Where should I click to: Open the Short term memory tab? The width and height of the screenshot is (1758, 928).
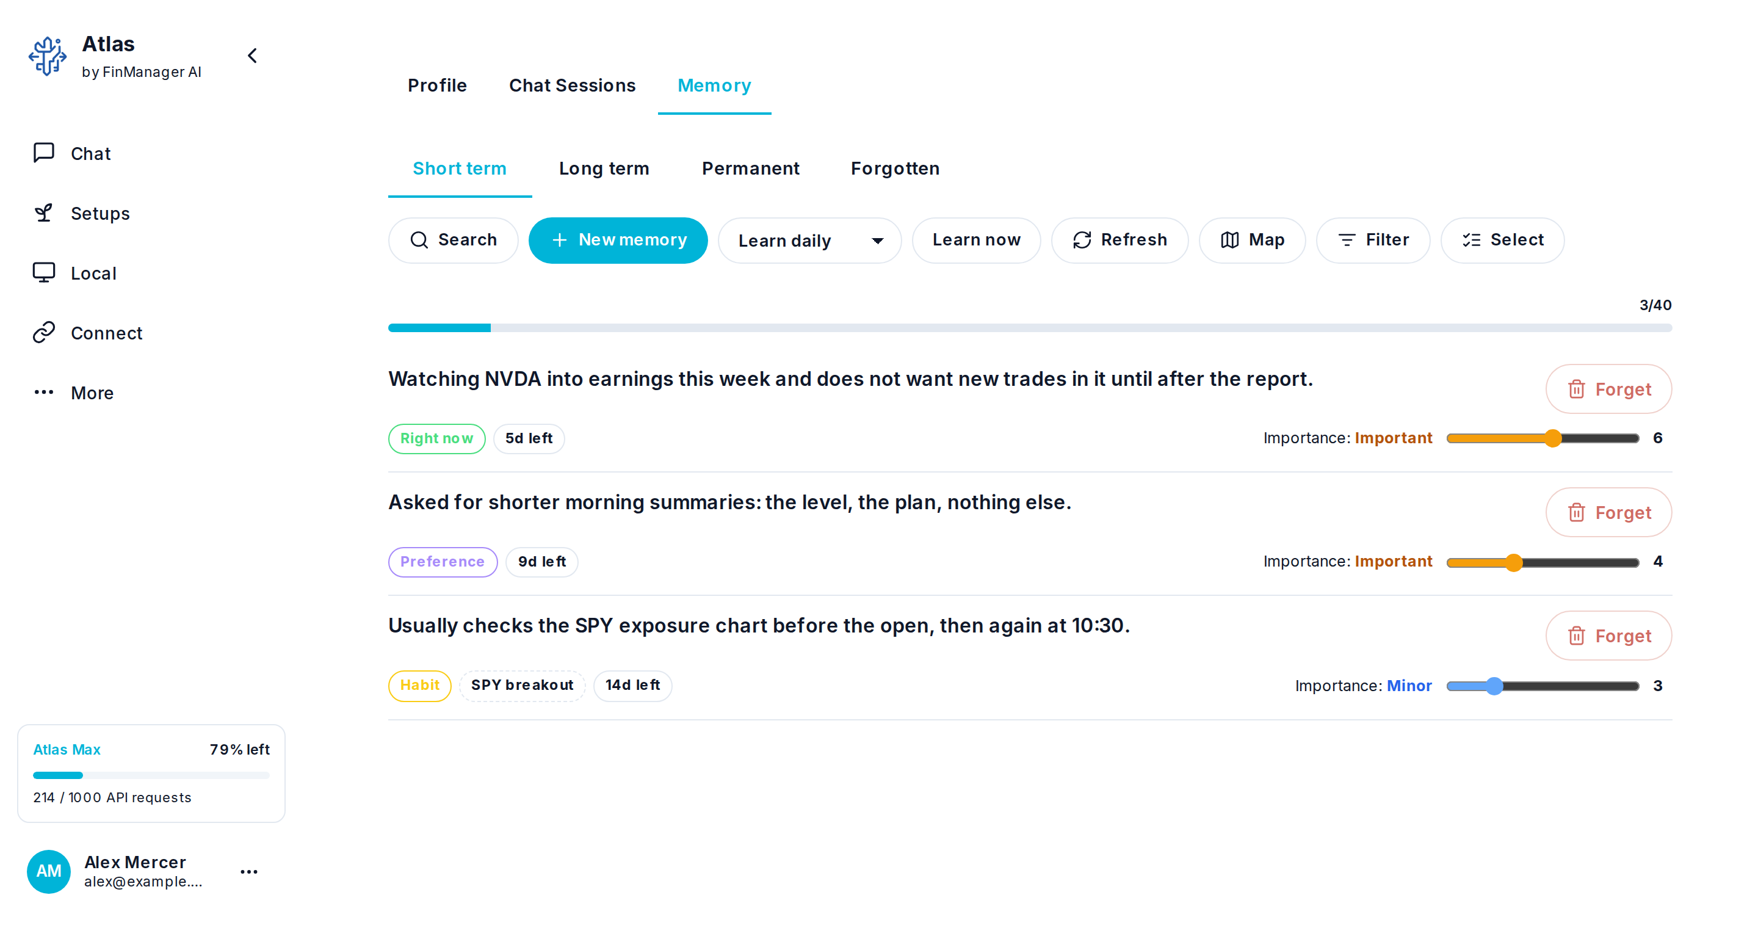pos(460,169)
